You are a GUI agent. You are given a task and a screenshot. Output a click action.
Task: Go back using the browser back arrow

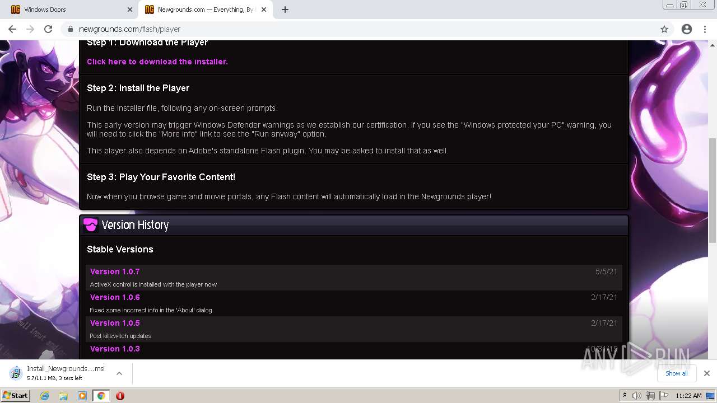click(x=12, y=29)
